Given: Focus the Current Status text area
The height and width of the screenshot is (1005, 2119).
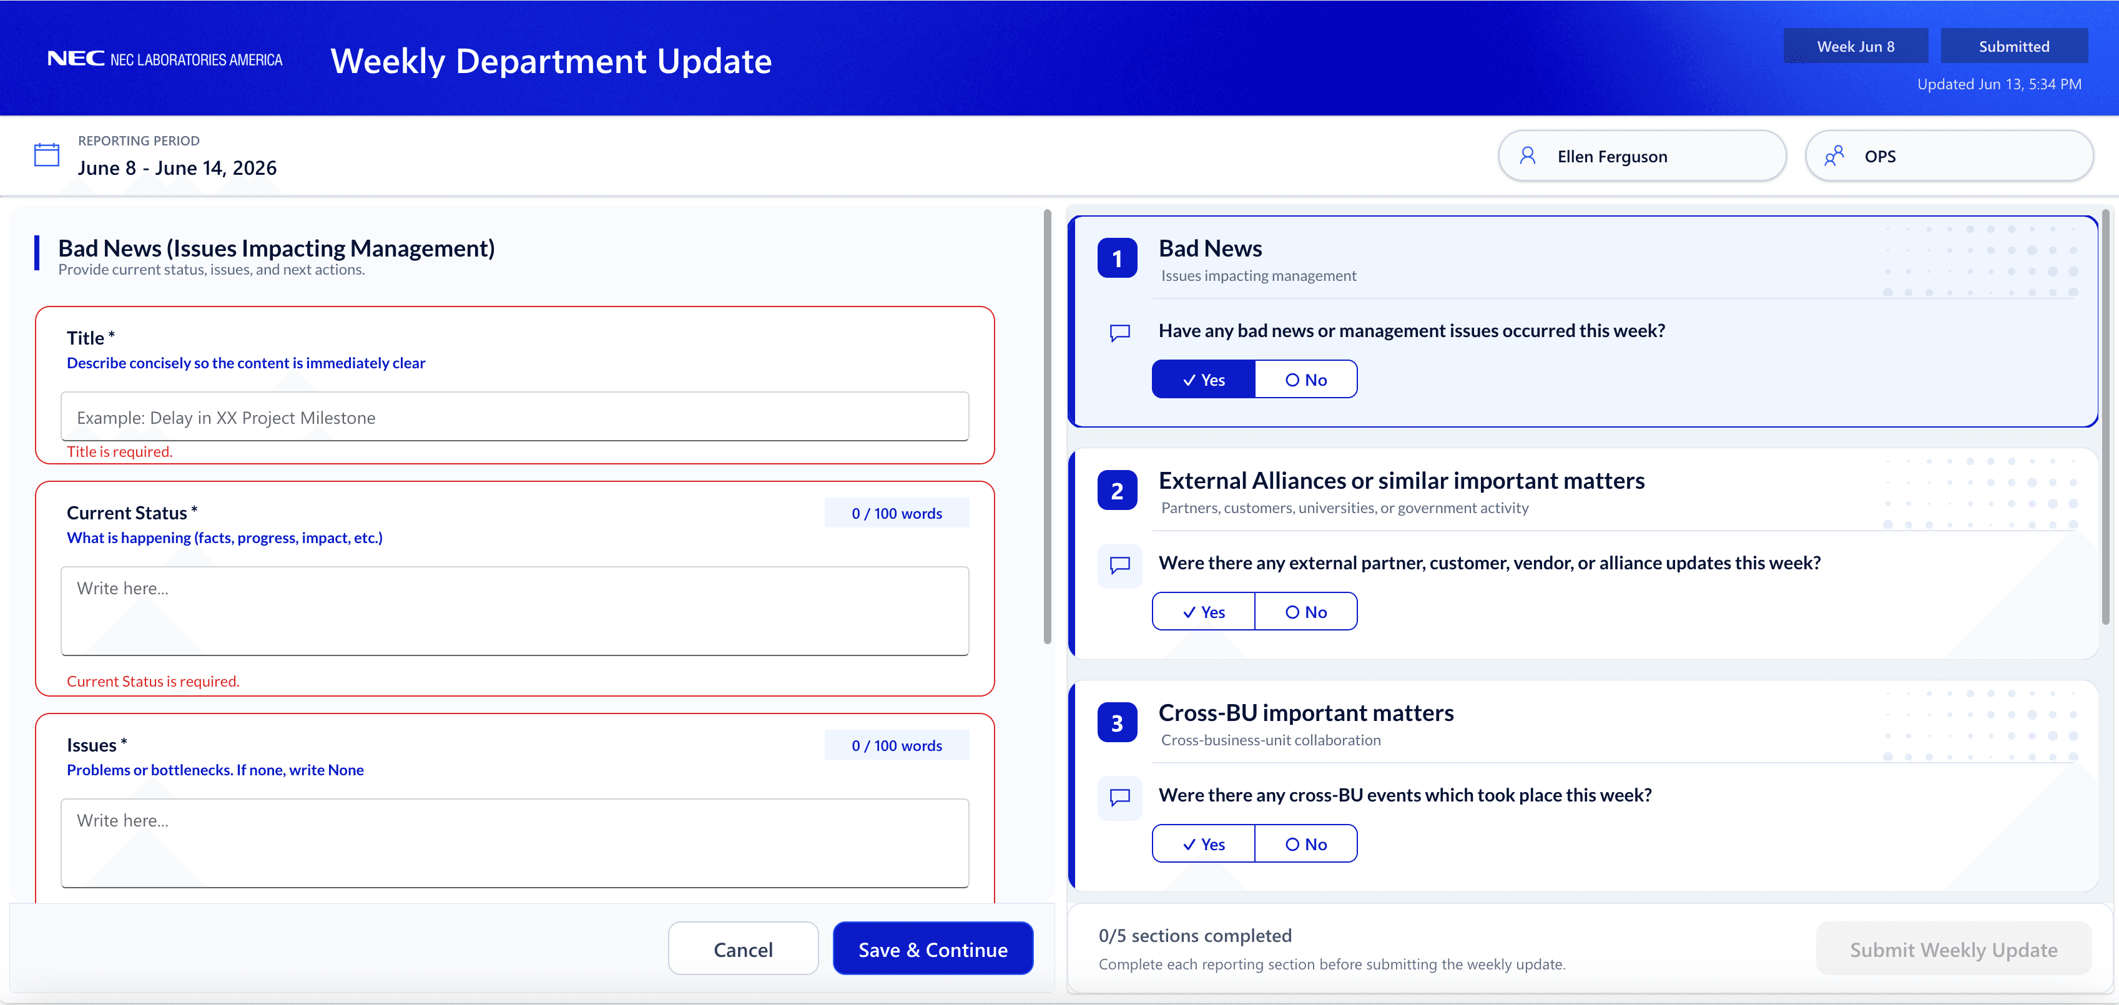Looking at the screenshot, I should [x=515, y=611].
